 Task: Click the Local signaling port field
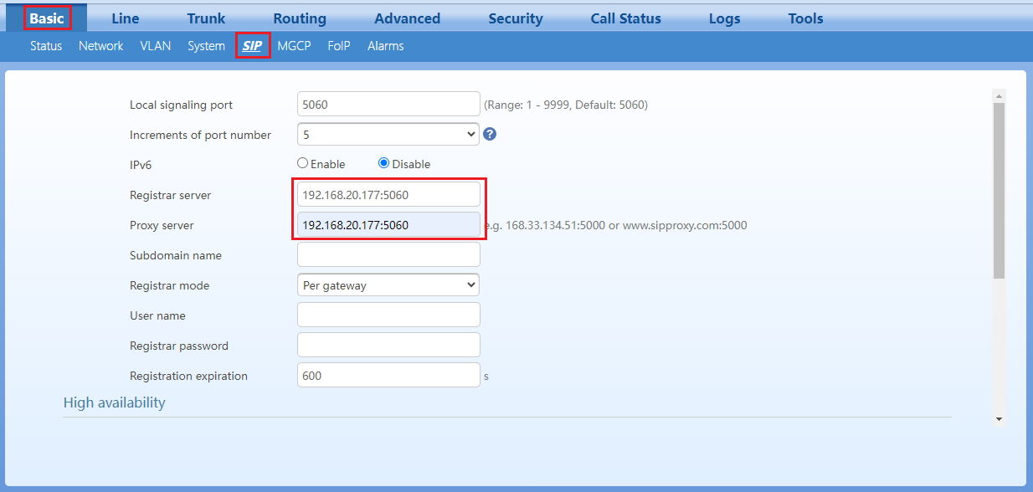(388, 105)
